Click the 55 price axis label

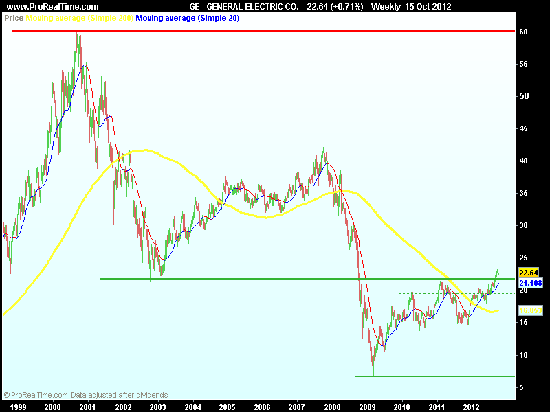(x=523, y=64)
